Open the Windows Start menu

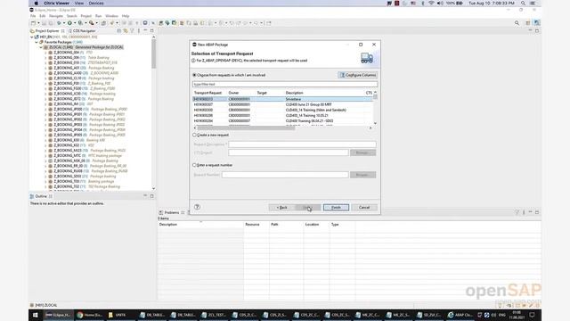36,315
